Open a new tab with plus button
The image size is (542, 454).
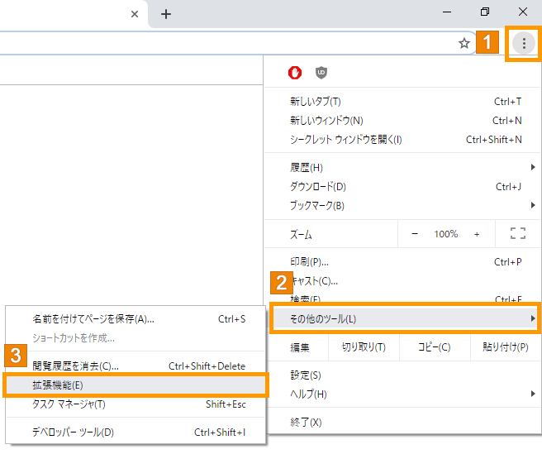166,14
